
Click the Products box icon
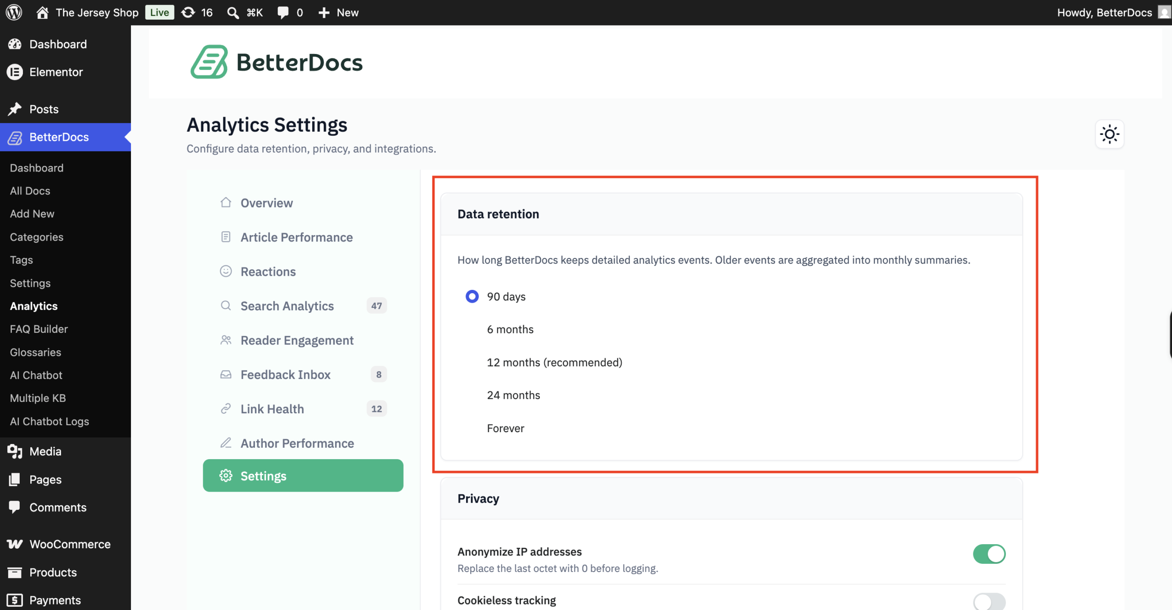click(15, 572)
